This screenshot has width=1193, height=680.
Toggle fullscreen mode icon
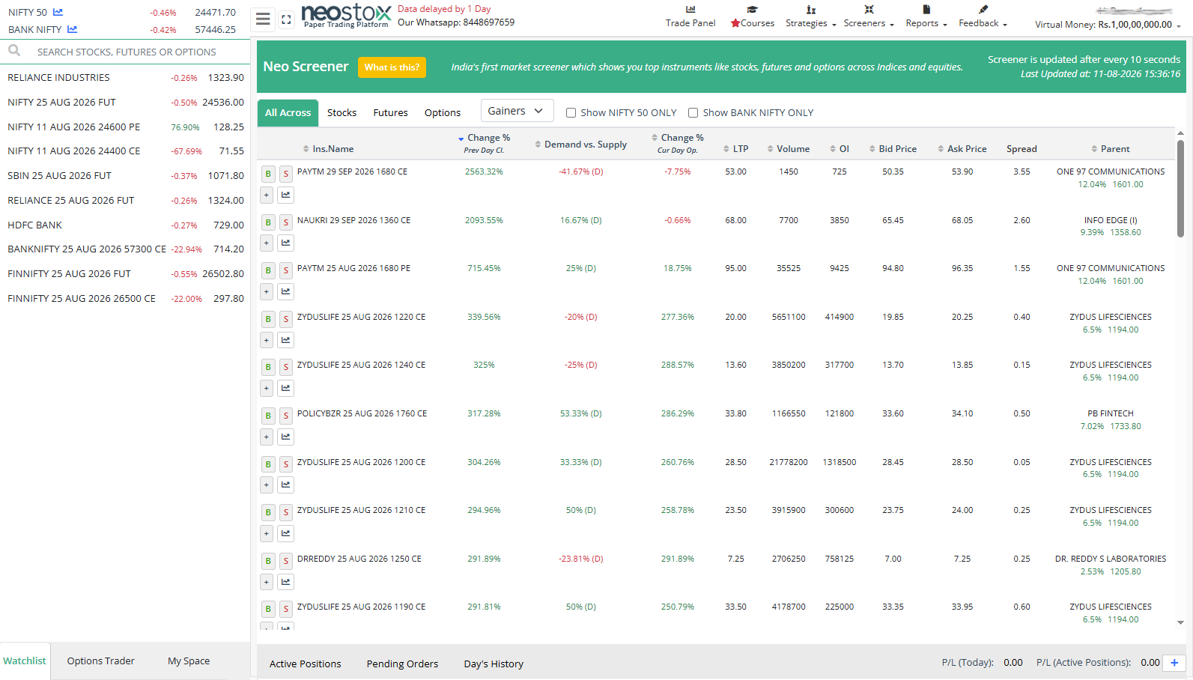pos(286,19)
